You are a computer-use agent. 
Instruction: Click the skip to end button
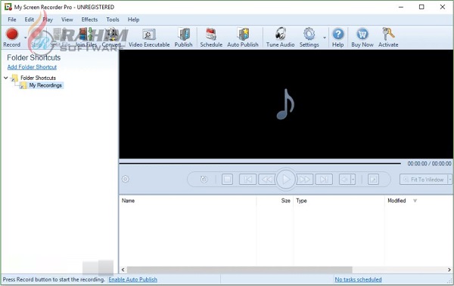pyautogui.click(x=324, y=180)
